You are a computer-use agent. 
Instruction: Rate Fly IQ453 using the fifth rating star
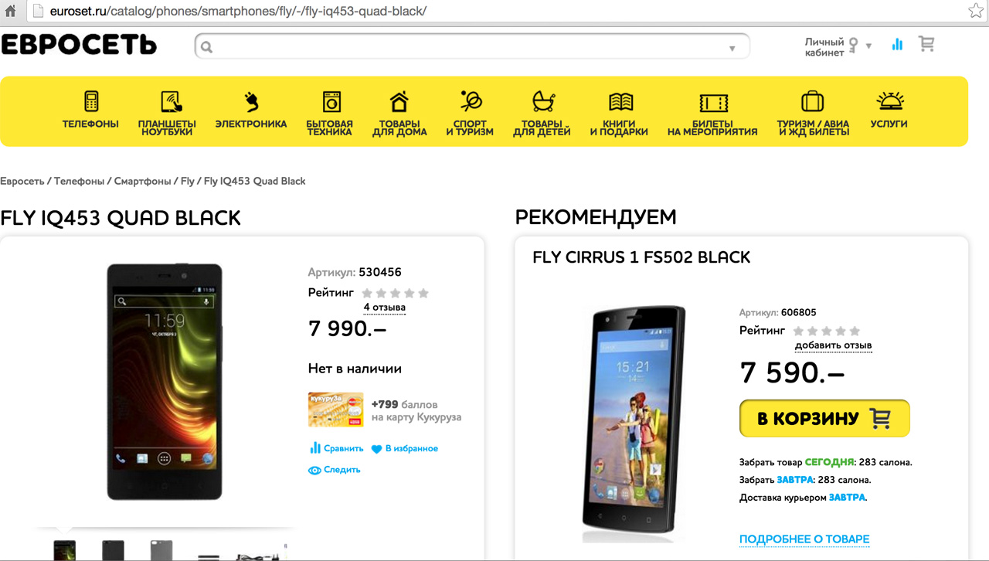[423, 293]
